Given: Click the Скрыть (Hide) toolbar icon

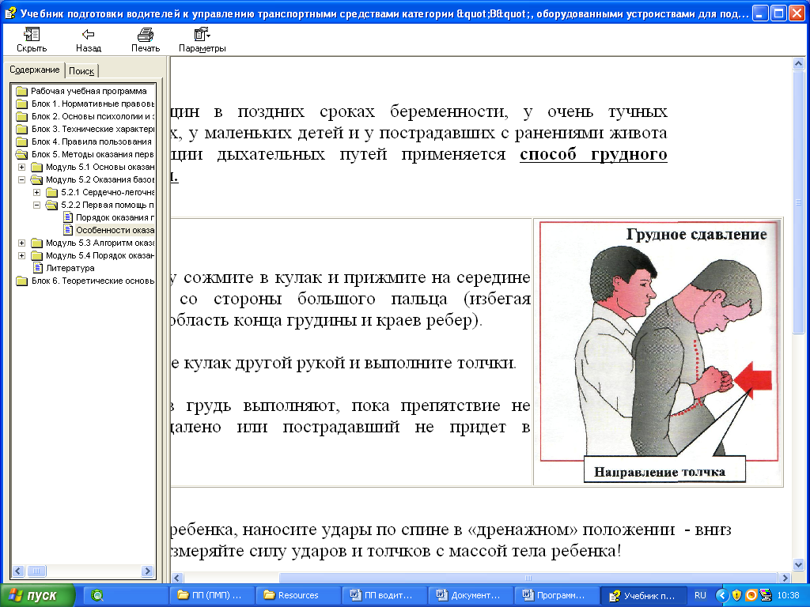Looking at the screenshot, I should coord(32,35).
